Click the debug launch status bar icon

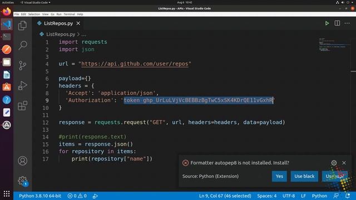95,196
